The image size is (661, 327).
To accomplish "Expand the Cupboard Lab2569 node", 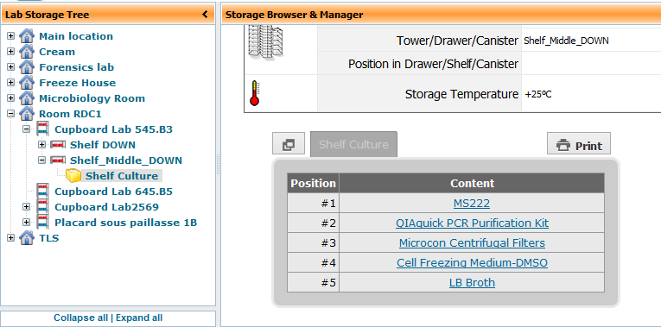I will click(27, 207).
